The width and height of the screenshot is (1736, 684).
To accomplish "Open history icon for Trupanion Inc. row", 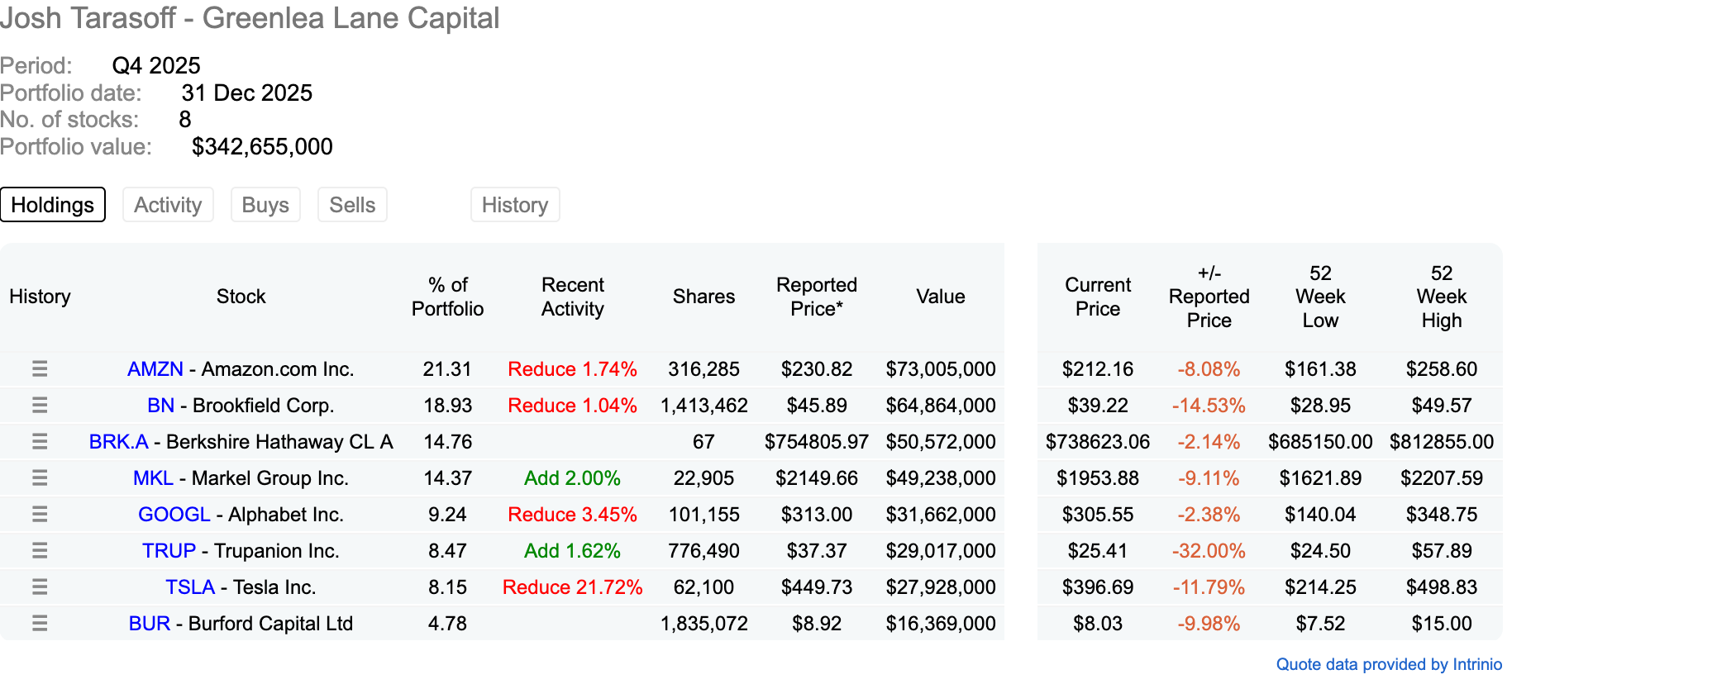I will [x=40, y=551].
